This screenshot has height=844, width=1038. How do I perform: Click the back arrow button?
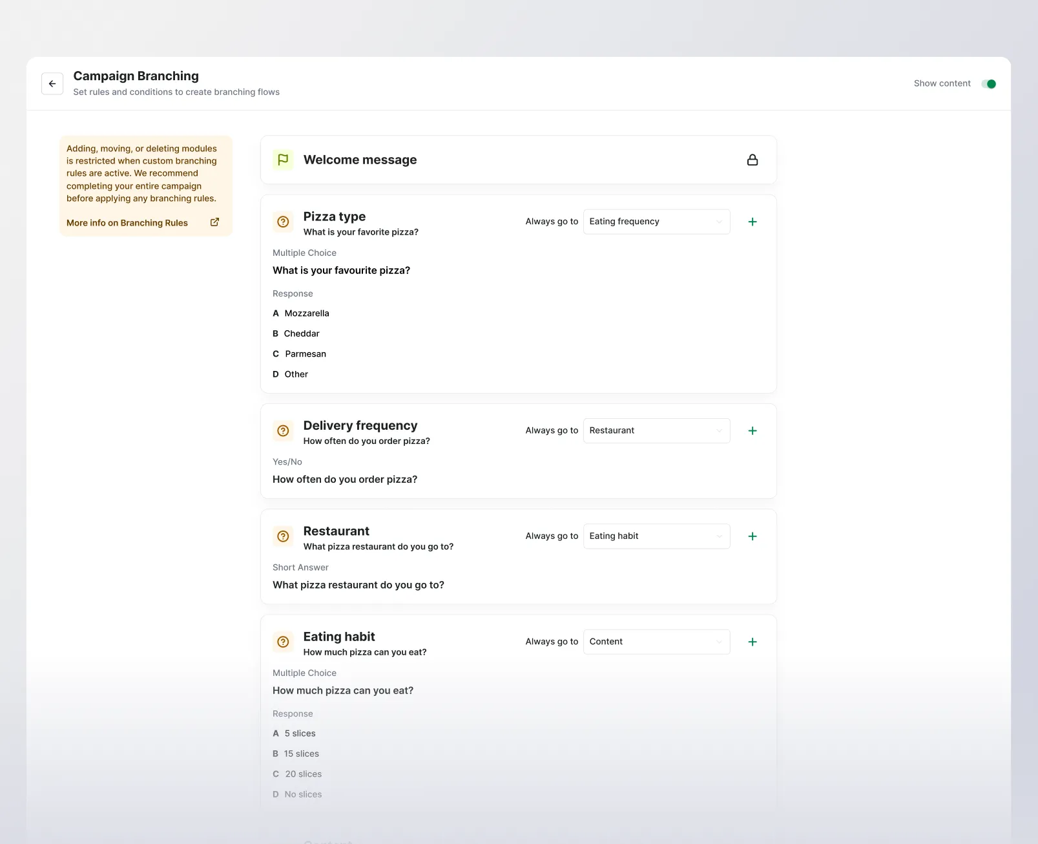52,84
